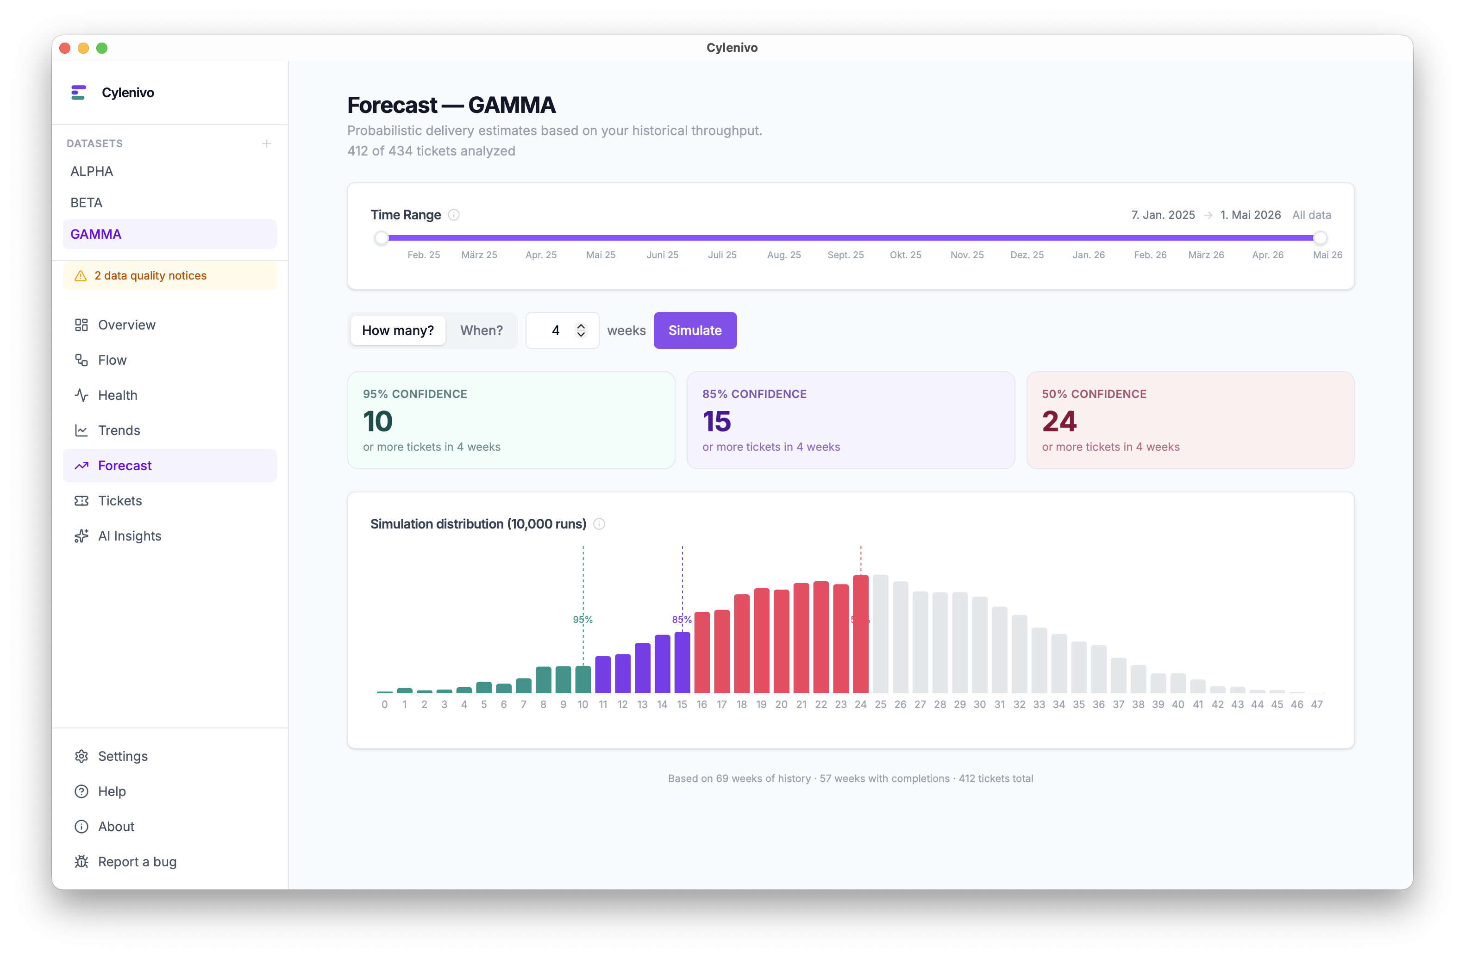Click the Flow icon in the sidebar
The image size is (1465, 958).
81,360
